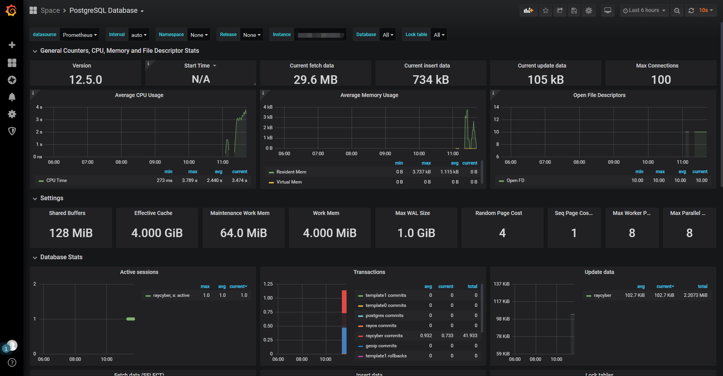Click info icon on Open File Descriptors panel

coord(493,93)
